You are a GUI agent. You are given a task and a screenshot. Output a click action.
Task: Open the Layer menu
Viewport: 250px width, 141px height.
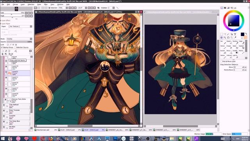pos(23,4)
